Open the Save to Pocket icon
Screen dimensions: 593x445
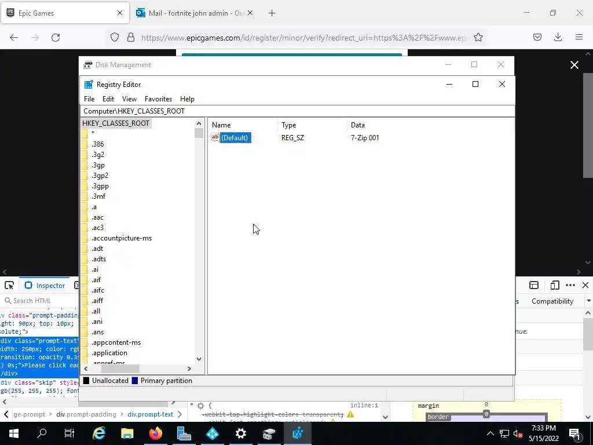(x=537, y=37)
